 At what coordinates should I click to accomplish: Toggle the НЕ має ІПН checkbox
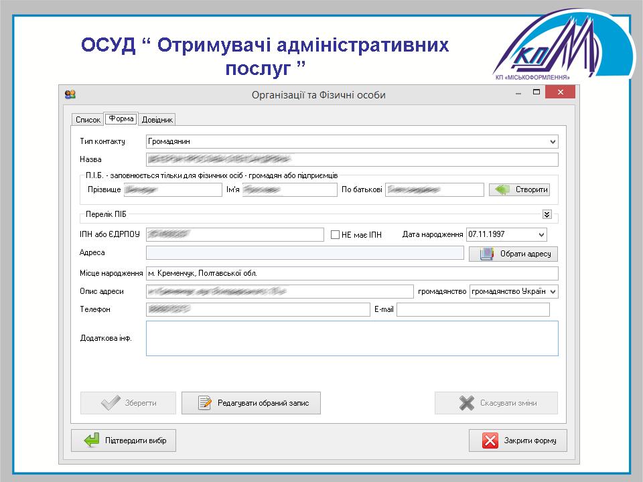336,235
